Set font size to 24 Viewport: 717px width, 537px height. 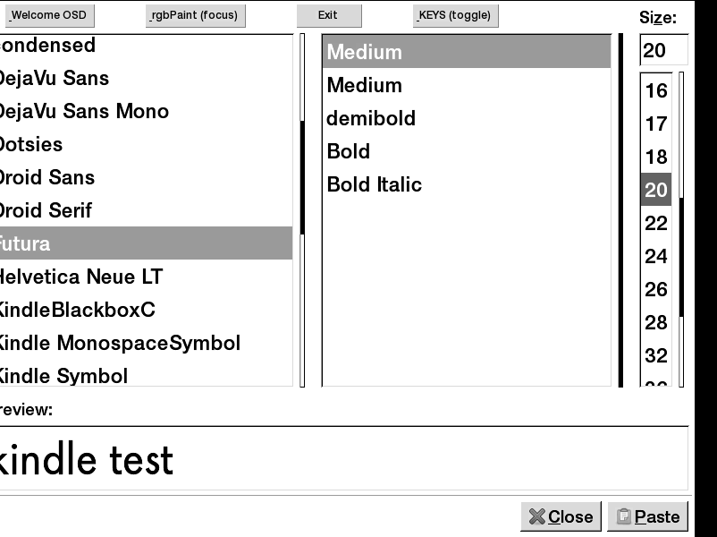click(656, 257)
